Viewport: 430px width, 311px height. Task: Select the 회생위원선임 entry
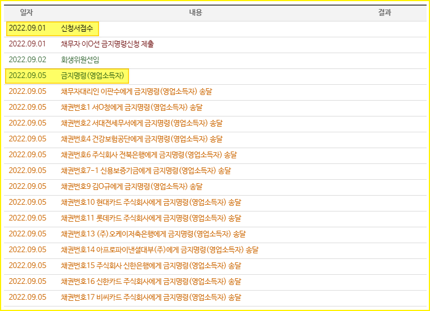click(x=80, y=60)
